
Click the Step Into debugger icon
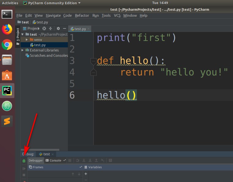click(x=84, y=161)
